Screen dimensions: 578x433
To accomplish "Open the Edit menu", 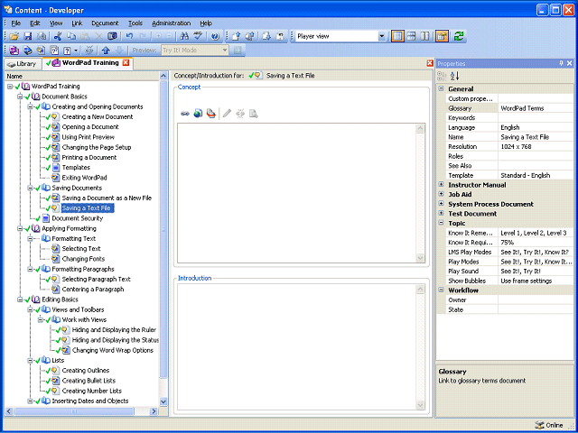I will click(x=34, y=23).
